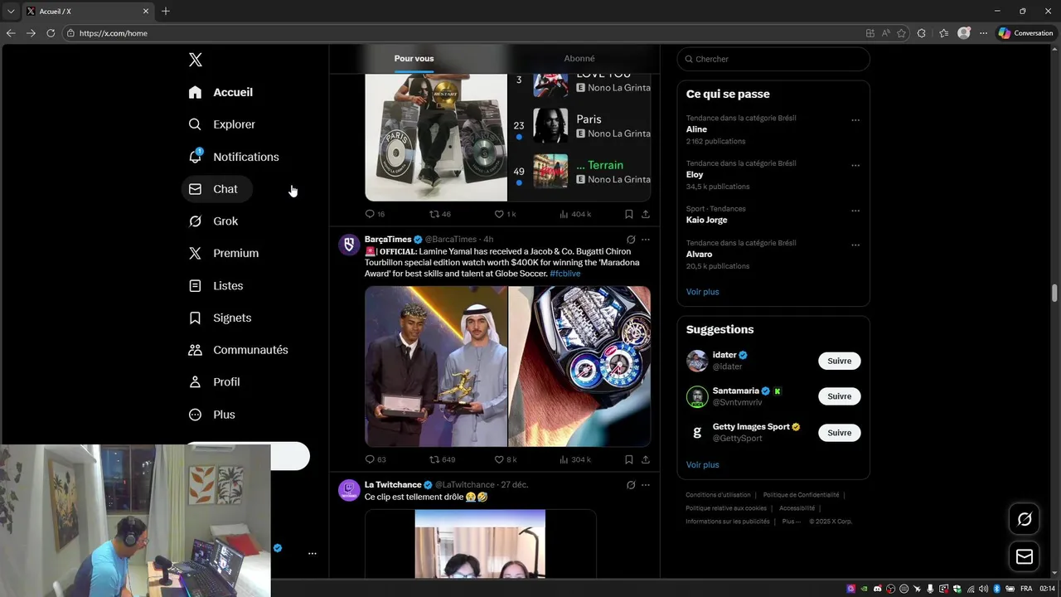Open the Kaio Jorge trend
The width and height of the screenshot is (1061, 597).
click(707, 220)
